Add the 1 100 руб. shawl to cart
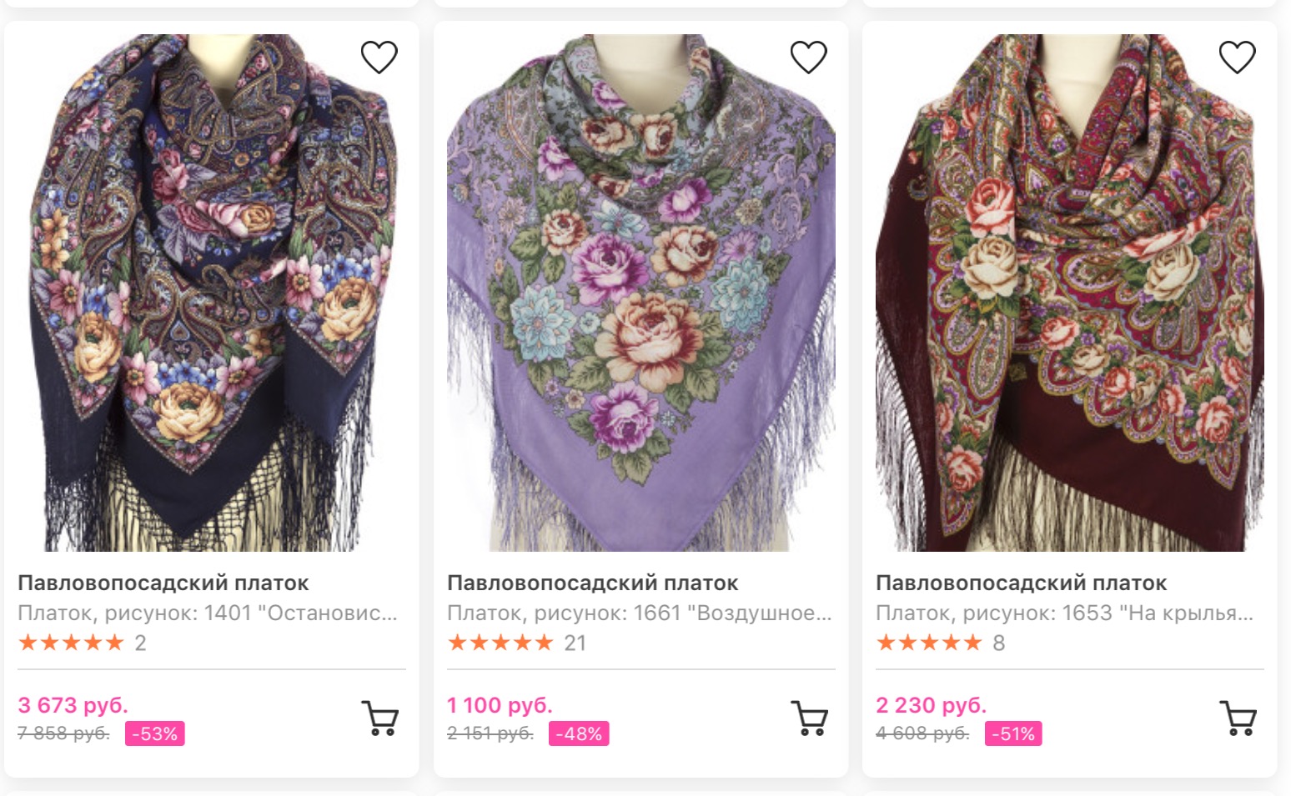Viewport: 1291px width, 796px height. pos(809,718)
